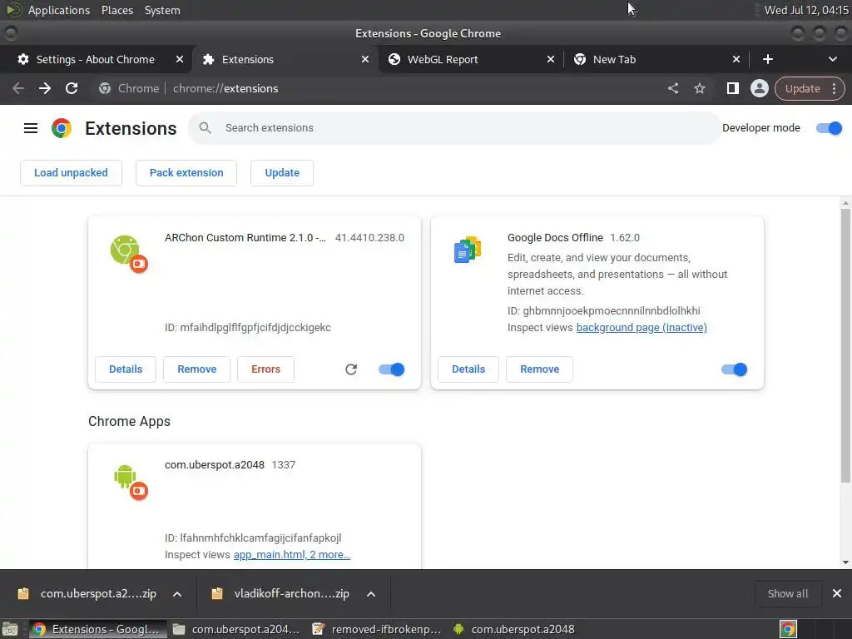This screenshot has width=852, height=639.
Task: Open Details for ARChon Custom Runtime
Action: point(126,369)
